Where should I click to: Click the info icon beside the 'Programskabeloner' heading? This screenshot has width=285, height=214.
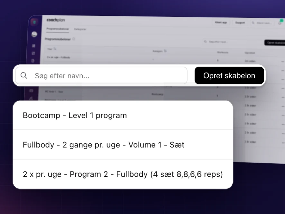pos(74,39)
